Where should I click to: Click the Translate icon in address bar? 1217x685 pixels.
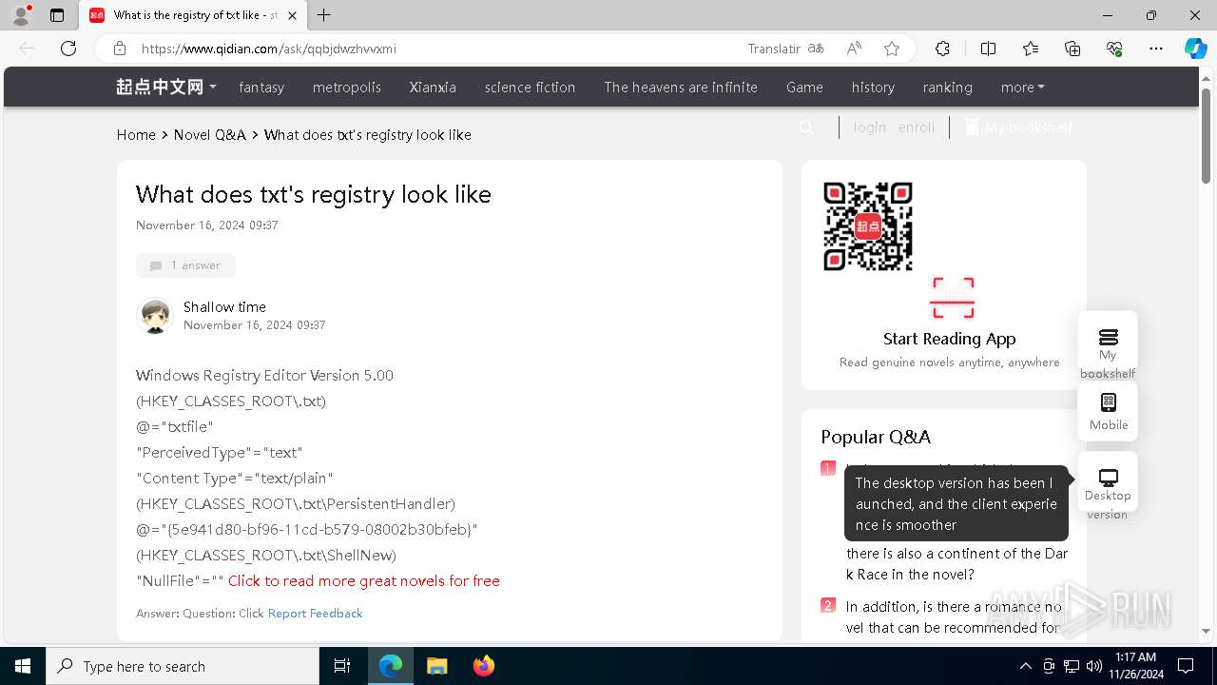(815, 49)
